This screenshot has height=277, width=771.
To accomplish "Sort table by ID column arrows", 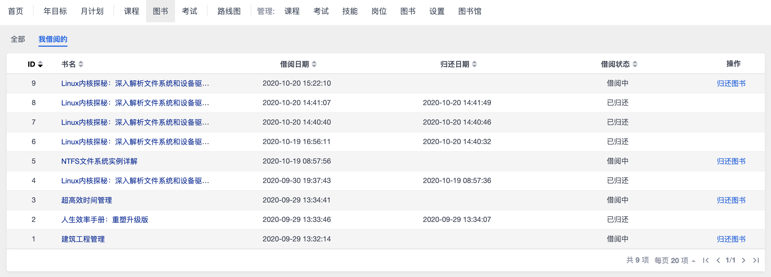I will click(40, 64).
